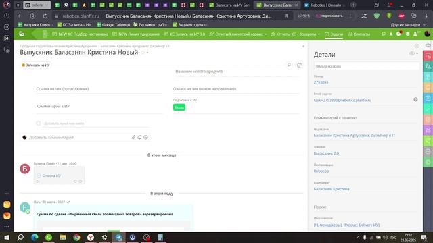
Task: Open WhatsApp from the taskbar
Action: [49, 237]
